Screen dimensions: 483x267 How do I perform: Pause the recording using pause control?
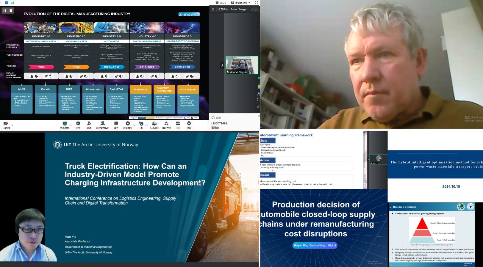point(5,10)
